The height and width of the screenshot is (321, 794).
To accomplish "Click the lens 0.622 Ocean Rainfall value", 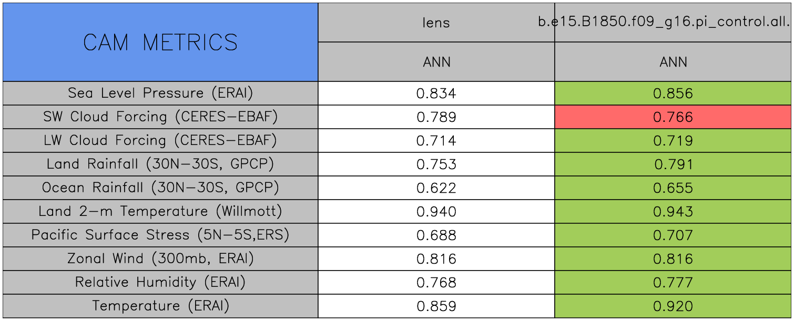I will (436, 188).
